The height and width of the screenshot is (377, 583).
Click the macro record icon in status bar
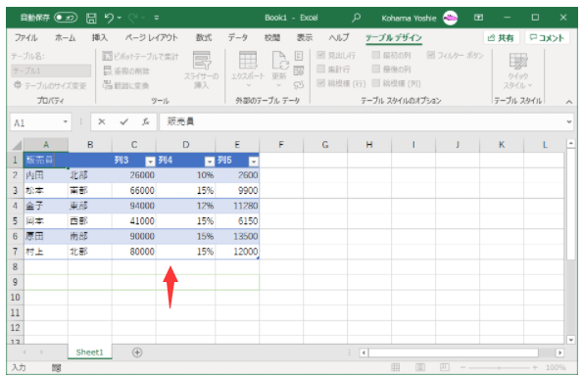[57, 368]
